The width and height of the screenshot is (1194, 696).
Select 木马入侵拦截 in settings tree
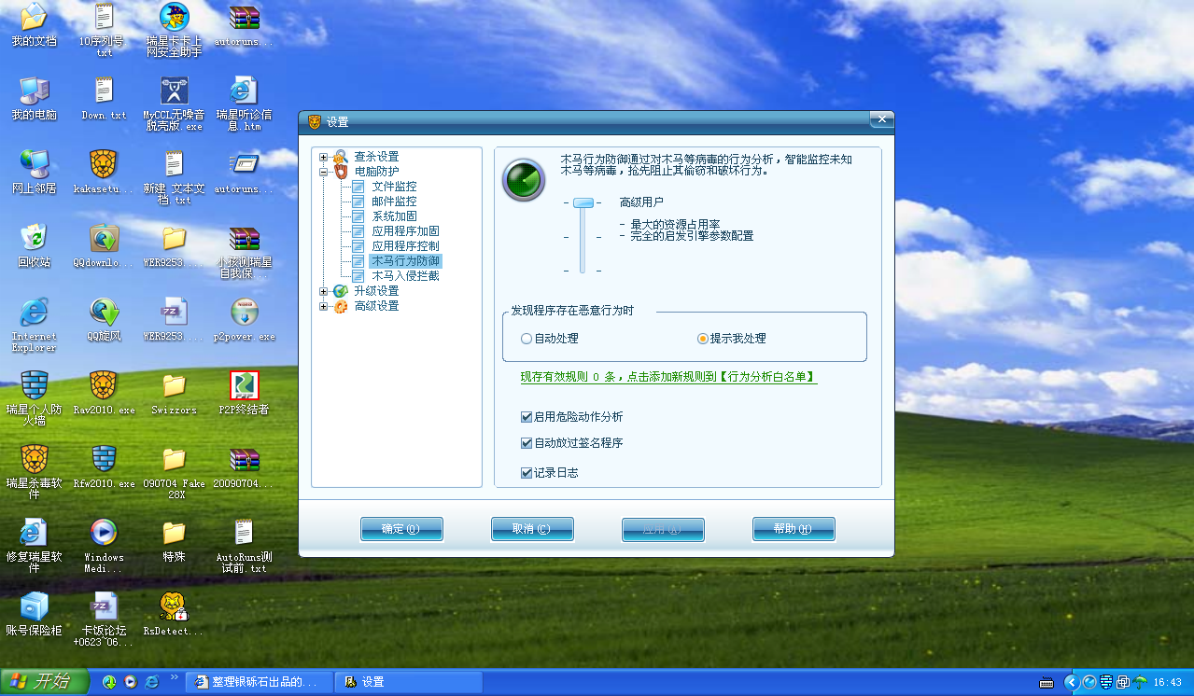click(x=405, y=276)
